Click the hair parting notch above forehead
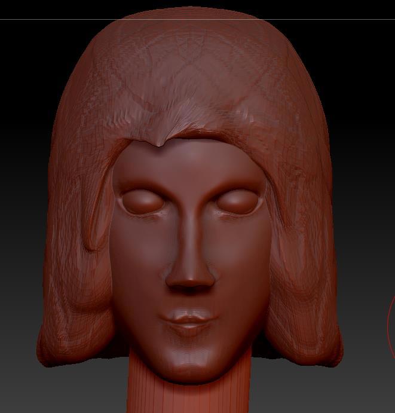395x413 pixels. pyautogui.click(x=160, y=143)
